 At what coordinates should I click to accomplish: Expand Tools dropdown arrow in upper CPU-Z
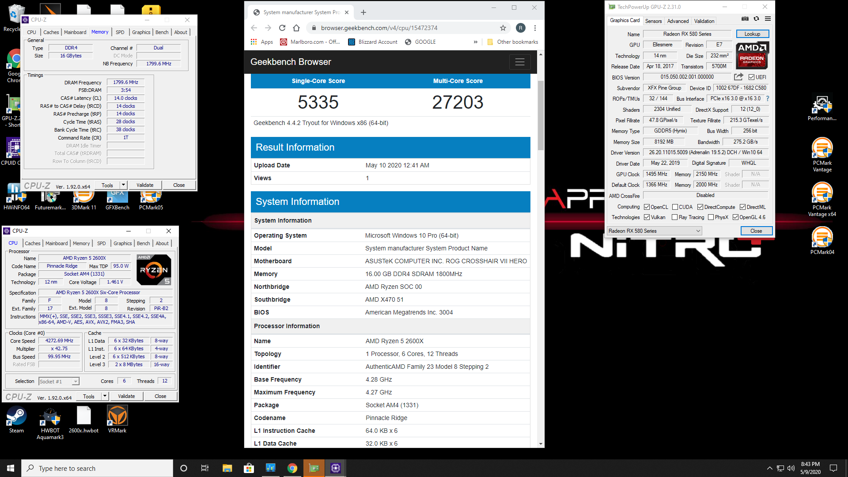click(123, 185)
